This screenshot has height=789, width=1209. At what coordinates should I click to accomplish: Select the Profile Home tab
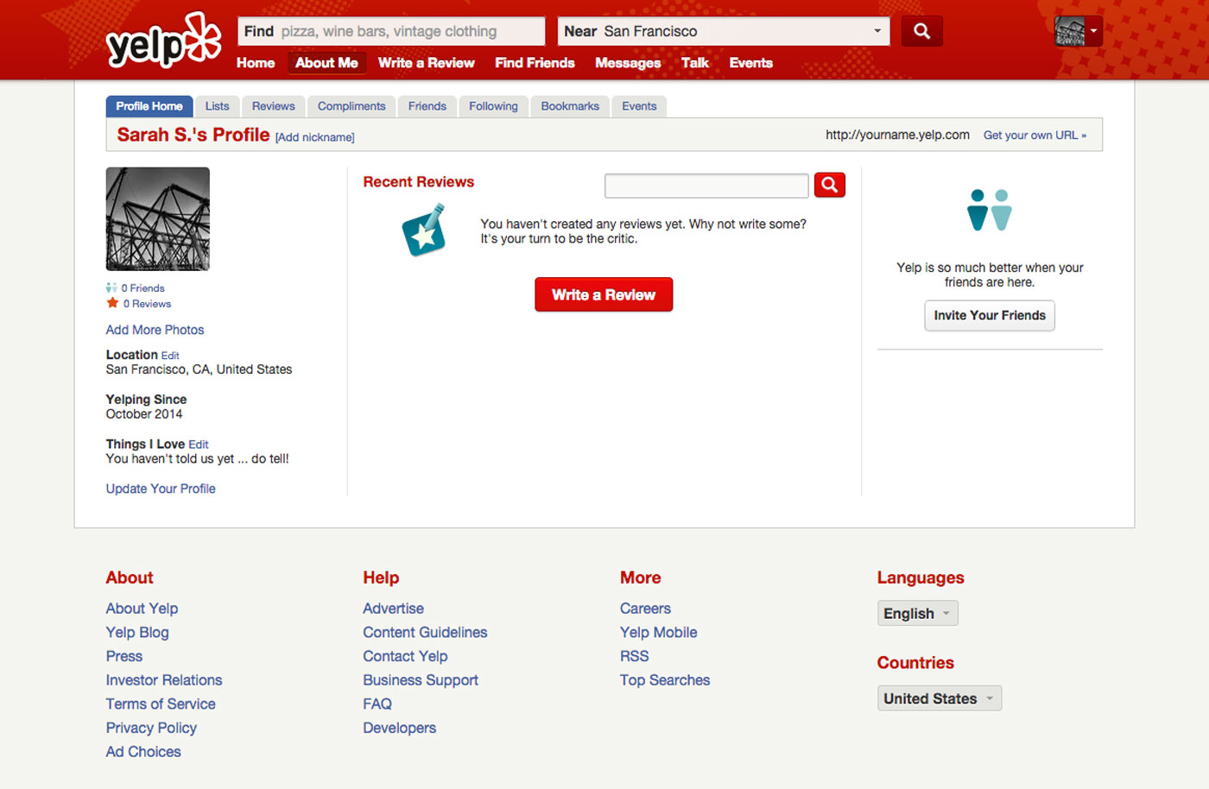tap(149, 106)
